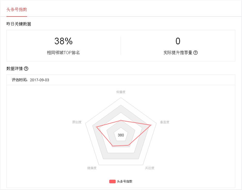The height and width of the screenshot is (190, 242).
Task: Click the evaluation date 2017-09-03
Action: point(40,80)
